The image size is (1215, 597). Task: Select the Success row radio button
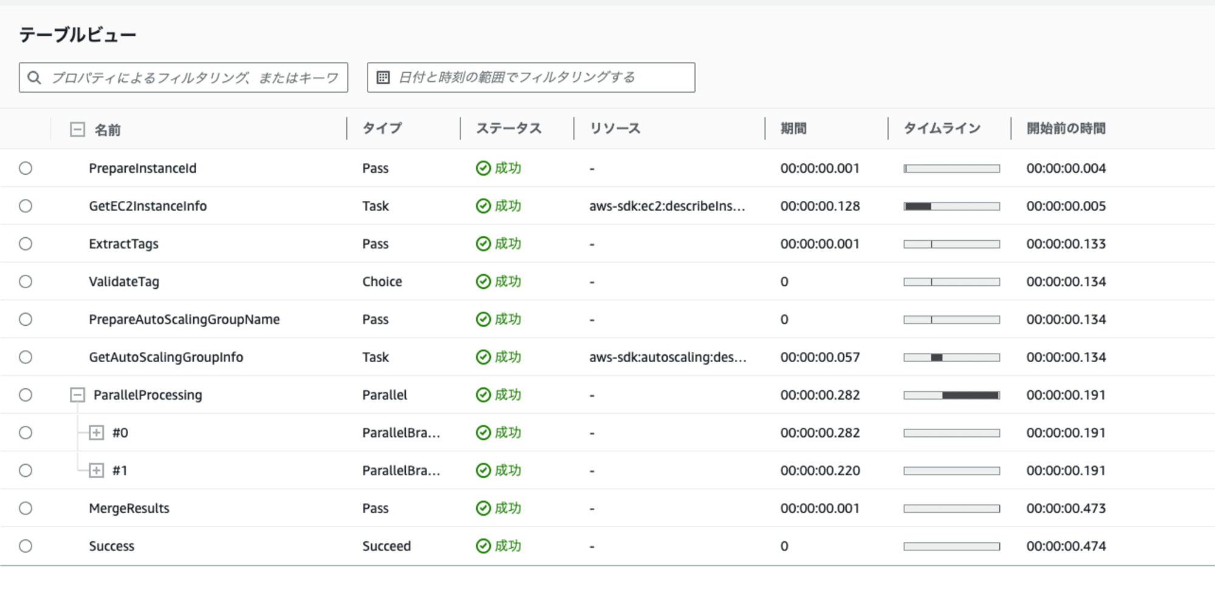pyautogui.click(x=26, y=546)
